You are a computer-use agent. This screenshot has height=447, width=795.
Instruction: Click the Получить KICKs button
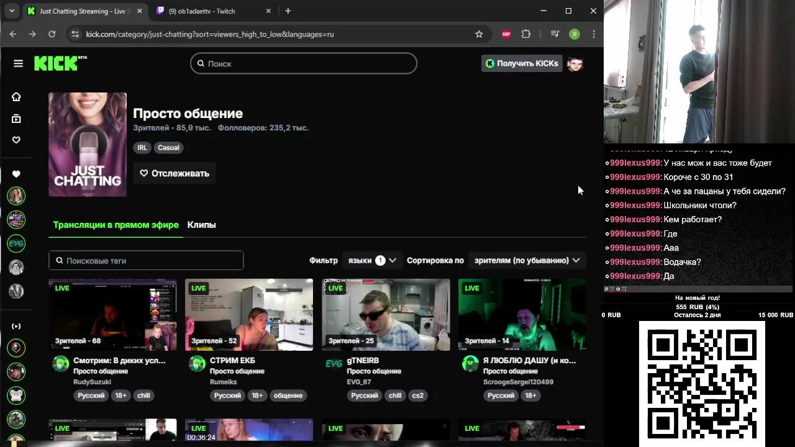click(x=522, y=63)
